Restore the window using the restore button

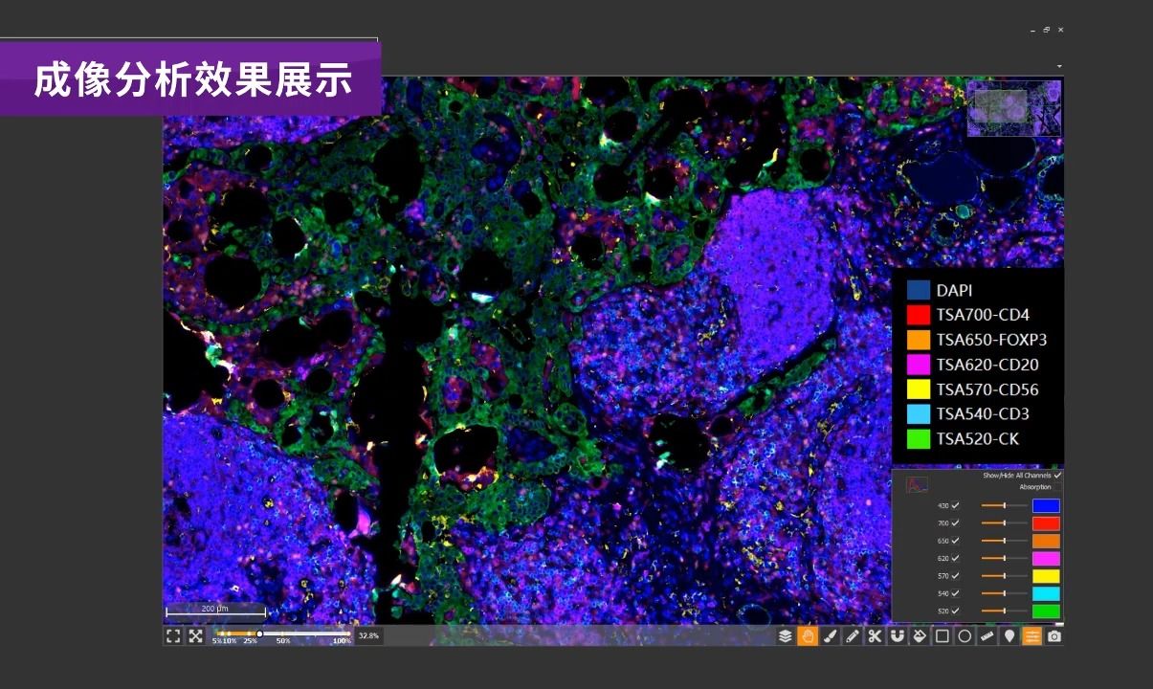1047,30
